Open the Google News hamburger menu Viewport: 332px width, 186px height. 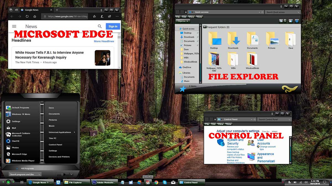(14, 26)
